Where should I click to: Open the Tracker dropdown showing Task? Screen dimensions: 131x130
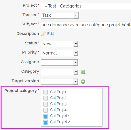(60, 15)
